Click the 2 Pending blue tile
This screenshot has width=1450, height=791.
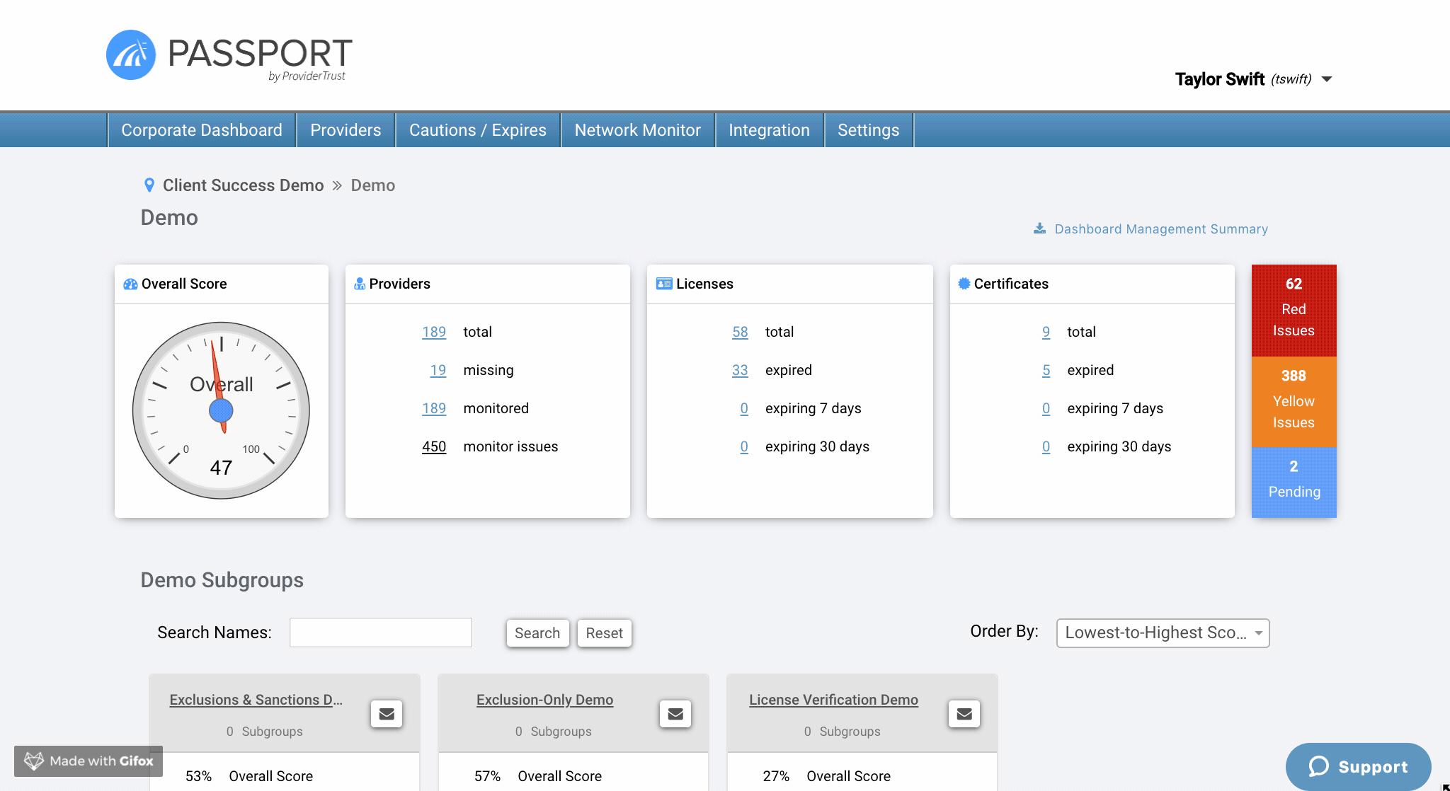coord(1294,483)
